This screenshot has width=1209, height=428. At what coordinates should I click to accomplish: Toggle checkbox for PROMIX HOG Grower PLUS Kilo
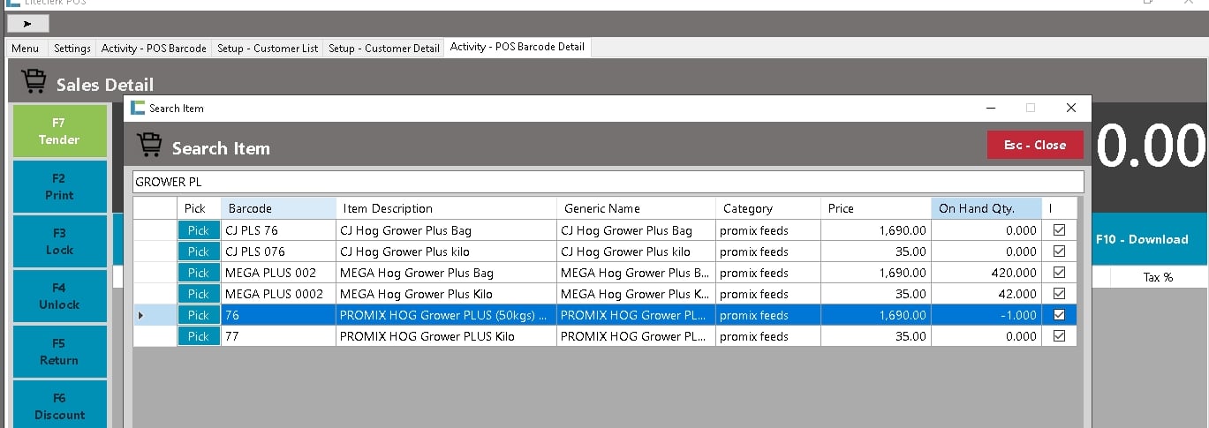(x=1059, y=336)
